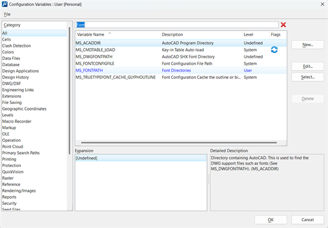
Task: Click the blue refresh flag icon
Action: (274, 49)
